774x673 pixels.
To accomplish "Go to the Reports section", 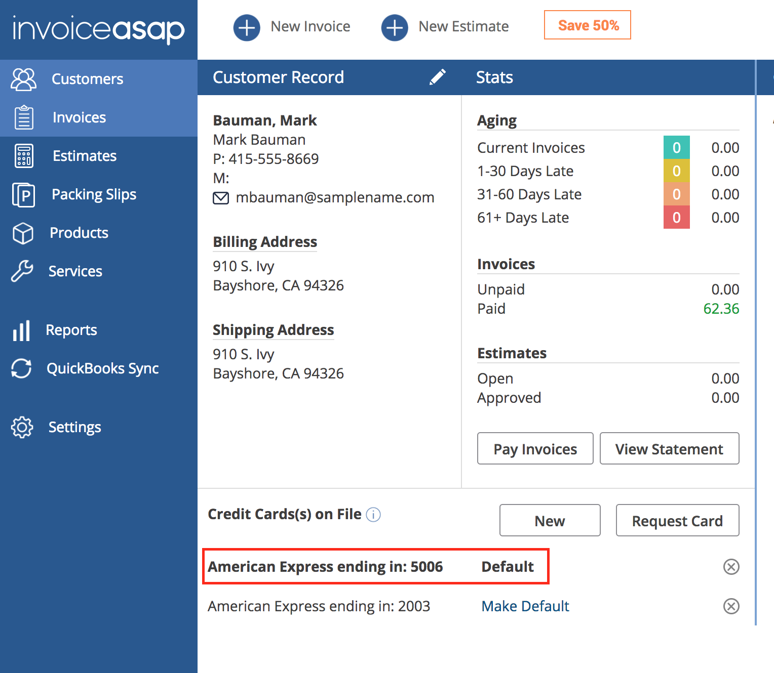I will pos(71,330).
